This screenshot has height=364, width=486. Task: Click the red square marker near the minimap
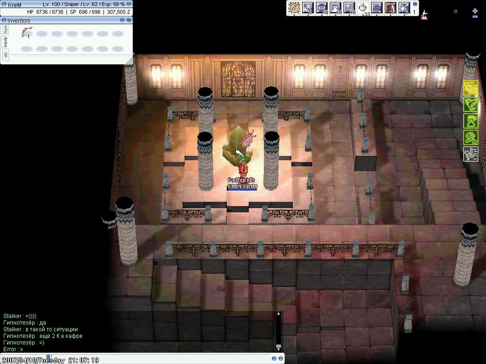click(455, 11)
